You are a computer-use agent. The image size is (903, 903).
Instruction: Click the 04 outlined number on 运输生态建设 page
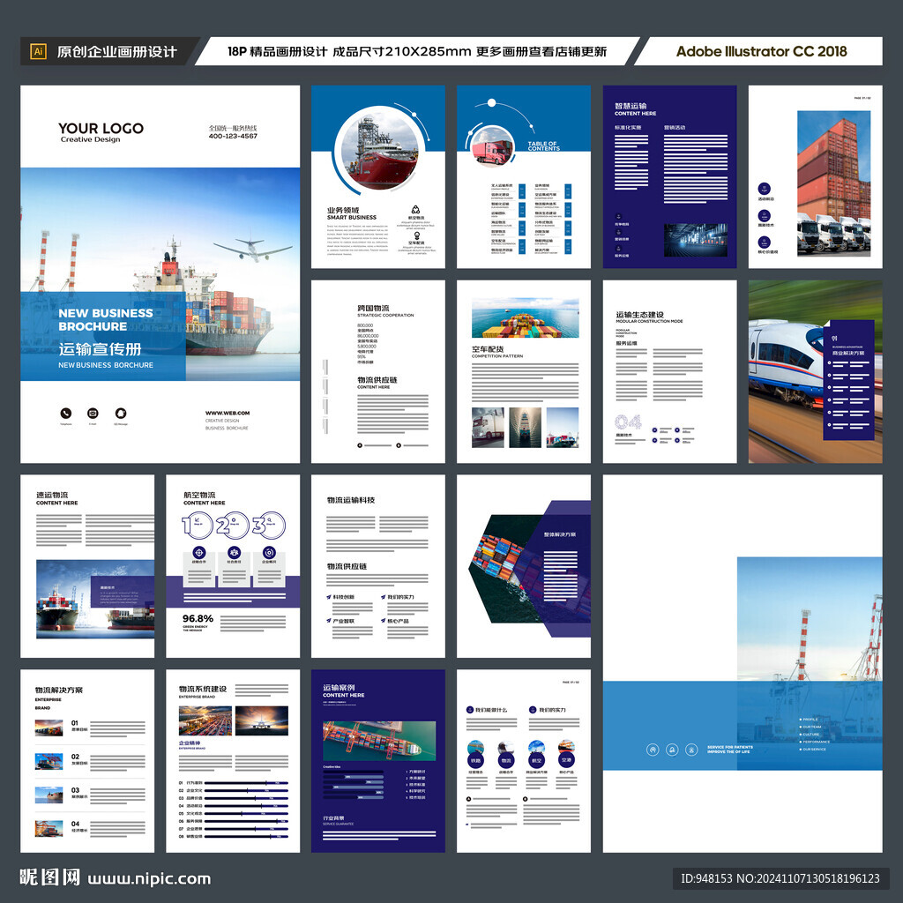628,422
